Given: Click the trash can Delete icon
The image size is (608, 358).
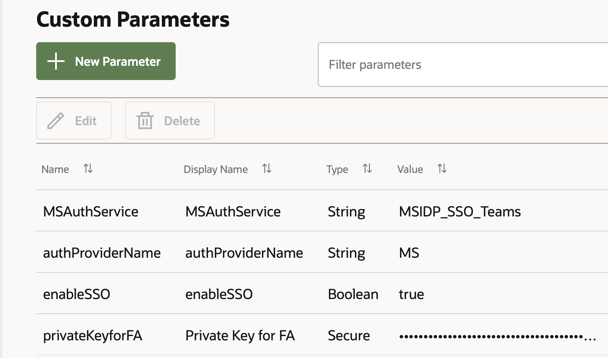Looking at the screenshot, I should pyautogui.click(x=145, y=121).
